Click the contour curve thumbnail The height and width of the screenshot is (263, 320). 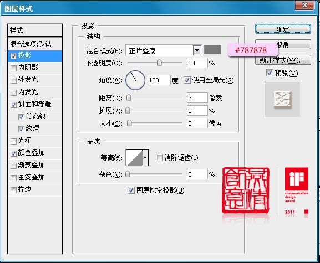pos(134,158)
